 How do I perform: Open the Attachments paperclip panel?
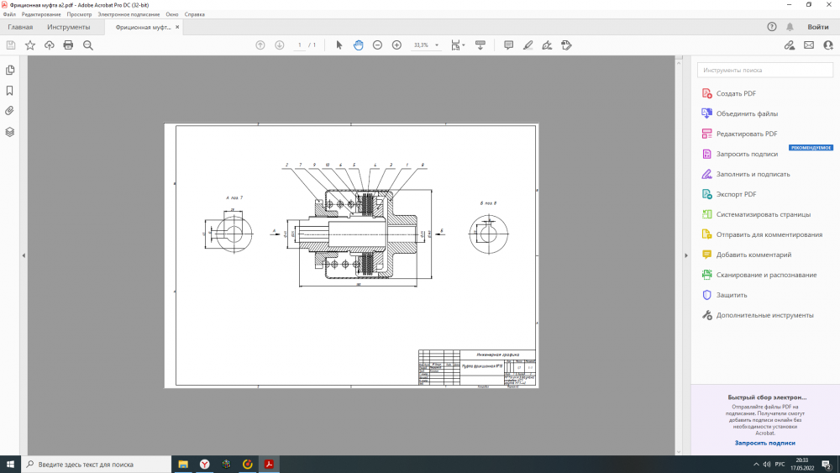(10, 111)
